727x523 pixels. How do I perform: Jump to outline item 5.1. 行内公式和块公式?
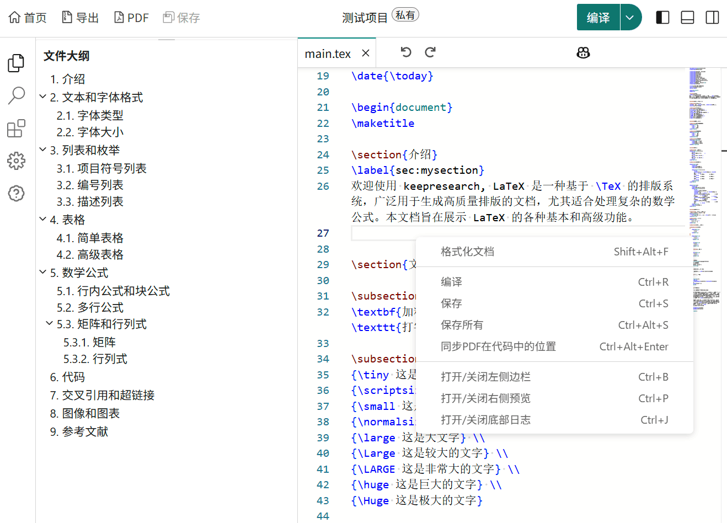click(113, 291)
